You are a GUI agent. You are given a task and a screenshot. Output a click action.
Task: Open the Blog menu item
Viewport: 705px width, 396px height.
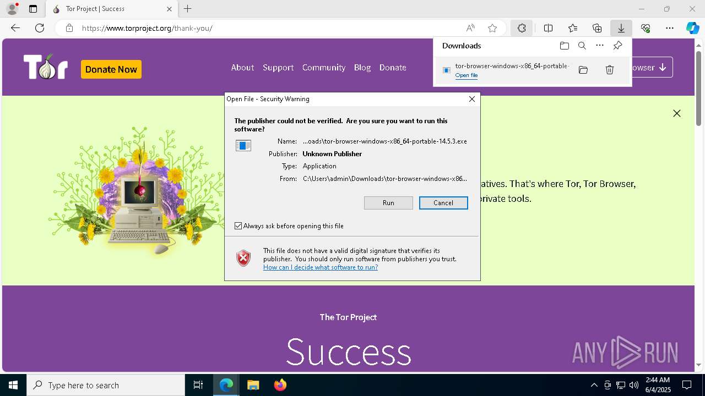tap(362, 67)
